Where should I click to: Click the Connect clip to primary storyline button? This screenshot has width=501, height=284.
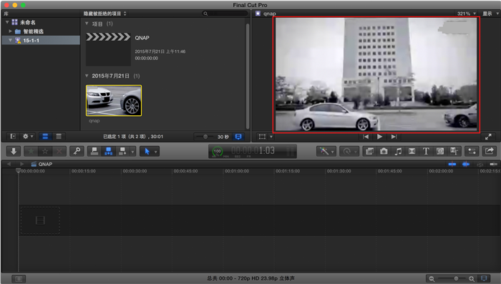[x=94, y=151]
